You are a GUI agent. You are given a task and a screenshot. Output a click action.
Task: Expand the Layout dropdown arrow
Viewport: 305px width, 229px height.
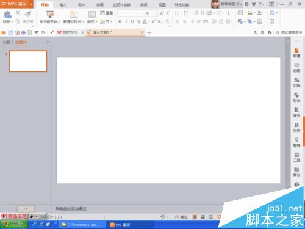click(x=96, y=21)
